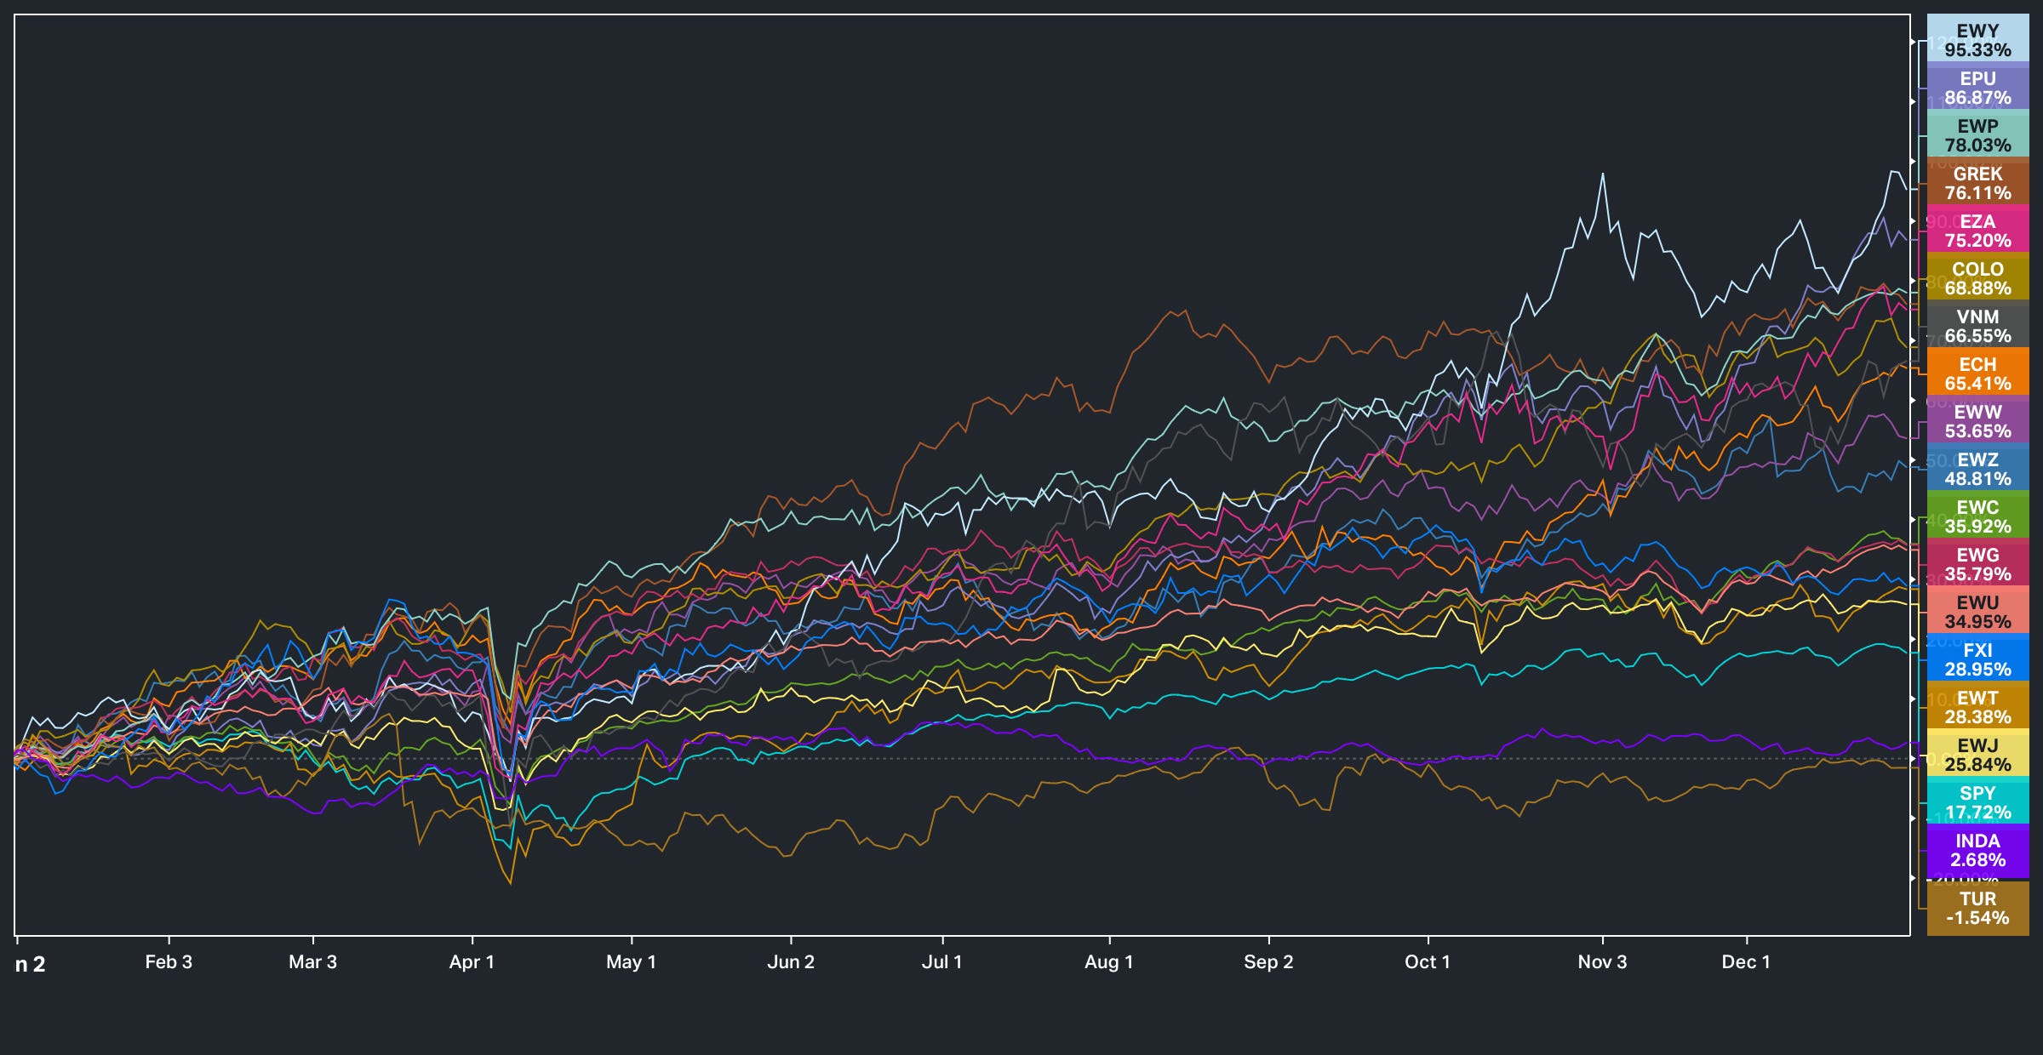Click the EWP 78.03% label
2043x1055 pixels.
pos(1977,135)
